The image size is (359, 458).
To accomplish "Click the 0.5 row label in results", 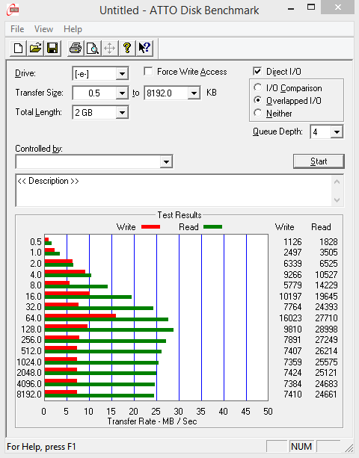I will 36,242.
